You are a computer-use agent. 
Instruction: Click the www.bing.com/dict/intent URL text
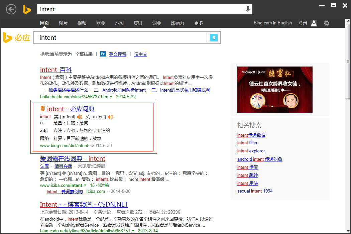[64, 145]
